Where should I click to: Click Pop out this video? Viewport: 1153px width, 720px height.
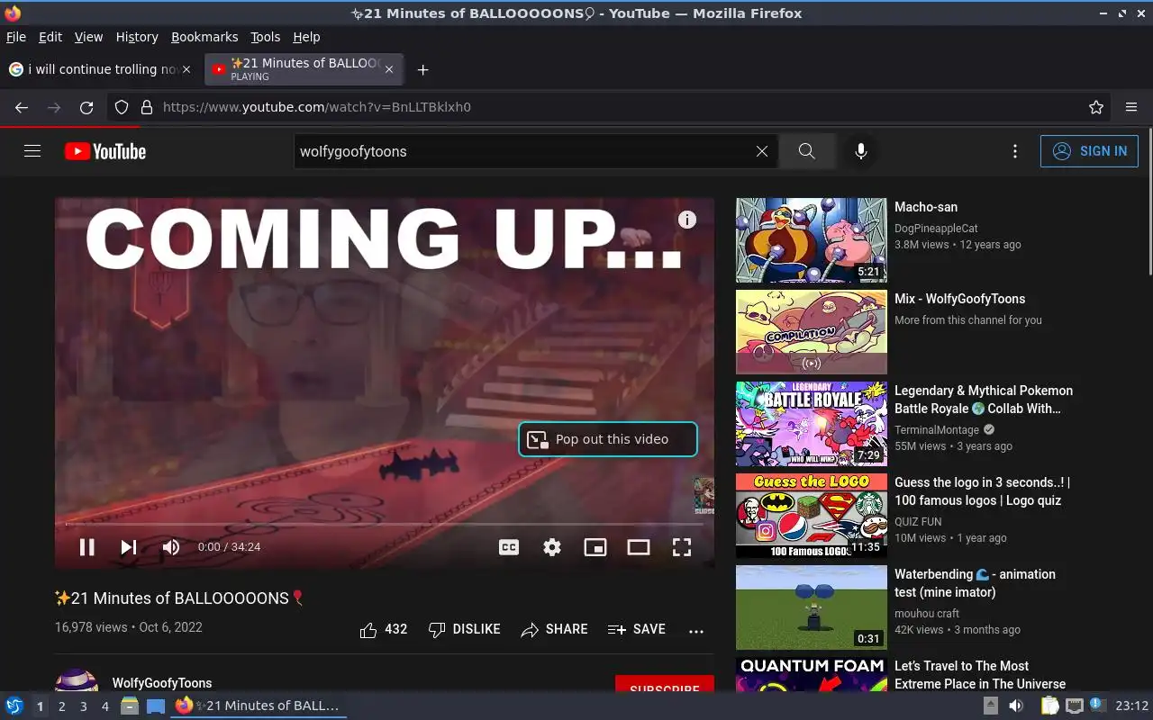point(608,439)
